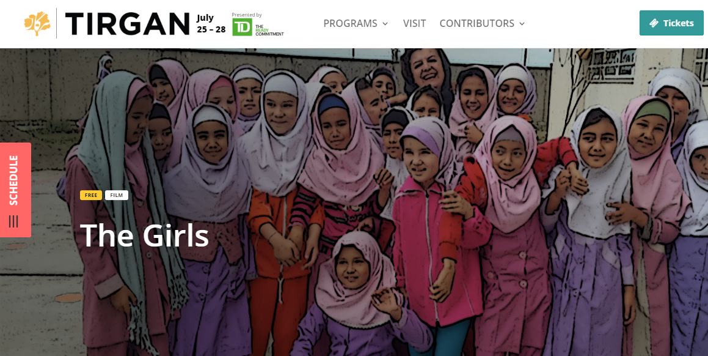
Task: Go to the VISIT page
Action: (415, 23)
